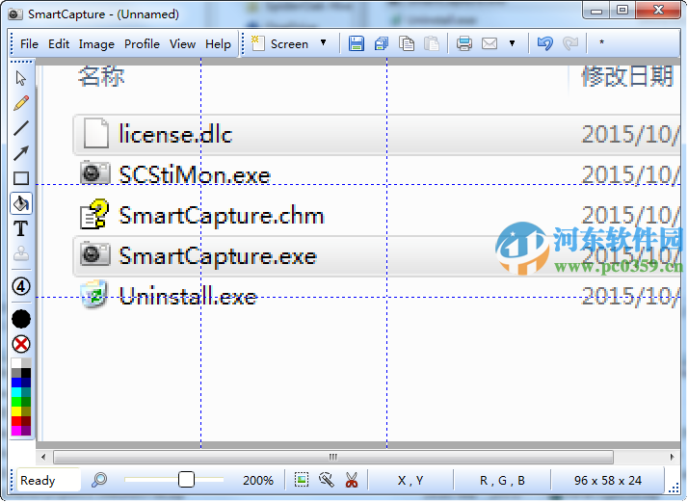Pick the black color swatch
The image size is (688, 502).
point(26,373)
